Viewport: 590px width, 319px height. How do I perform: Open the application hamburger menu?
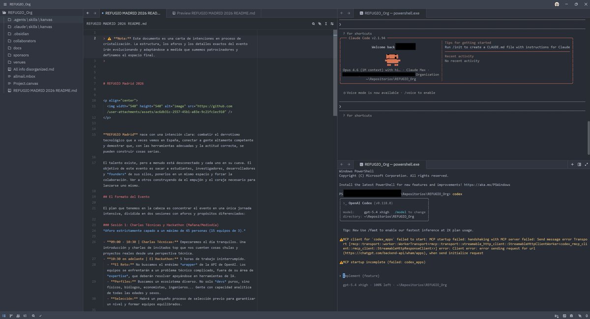(x=5, y=4)
